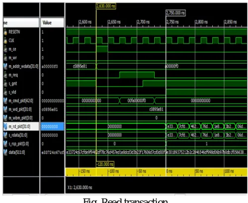Screen dimensions: 248x203
Task: Click the a00000f0 value of m_addr_wdata
Action: click(x=50, y=66)
